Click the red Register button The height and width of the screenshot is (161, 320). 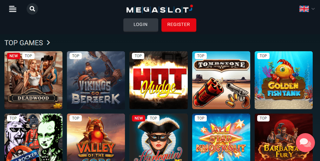pos(179,25)
